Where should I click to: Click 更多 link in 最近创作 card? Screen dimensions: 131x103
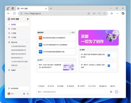click(72, 32)
